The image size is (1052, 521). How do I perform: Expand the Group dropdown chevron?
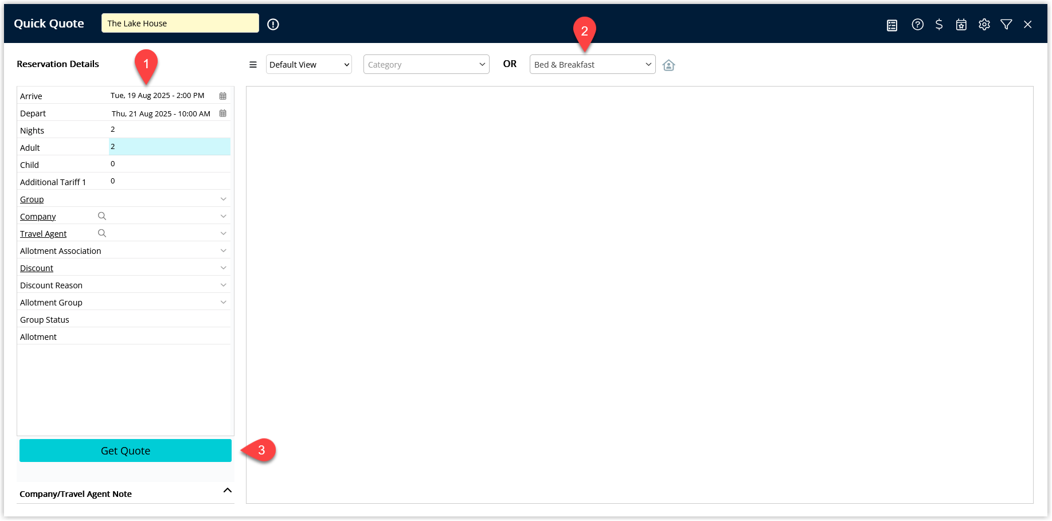click(224, 199)
